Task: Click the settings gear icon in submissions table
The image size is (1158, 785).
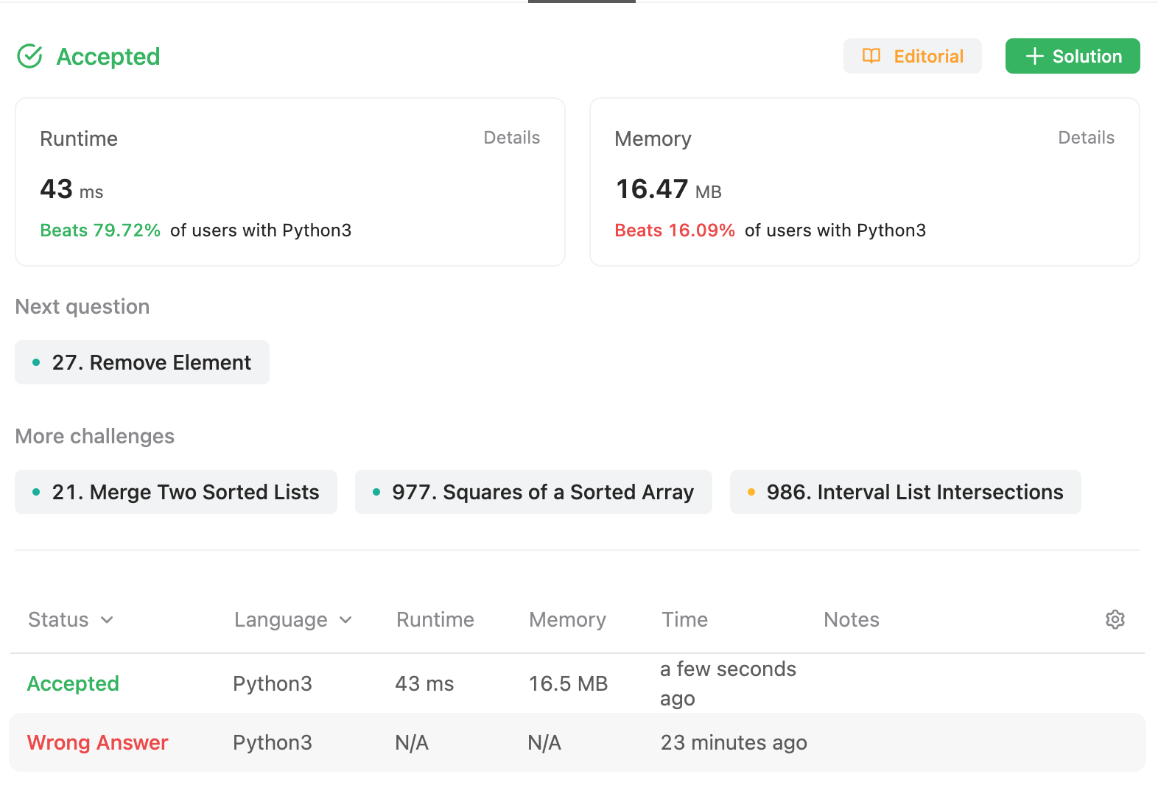Action: [x=1115, y=619]
